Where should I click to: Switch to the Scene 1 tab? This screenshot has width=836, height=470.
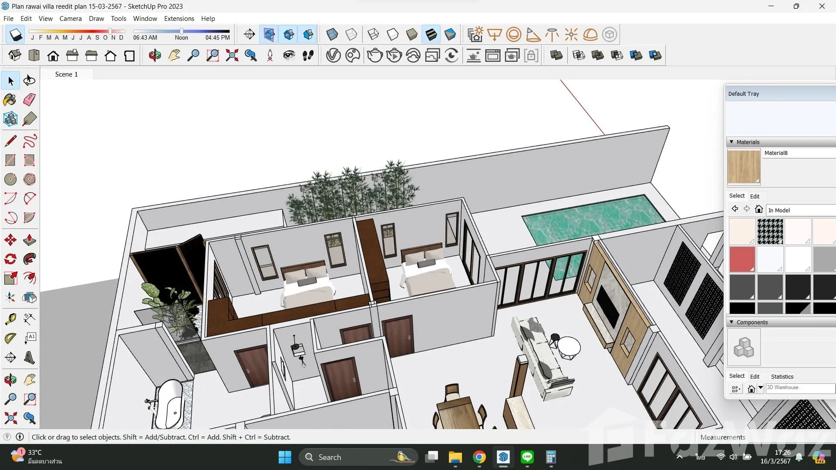66,74
